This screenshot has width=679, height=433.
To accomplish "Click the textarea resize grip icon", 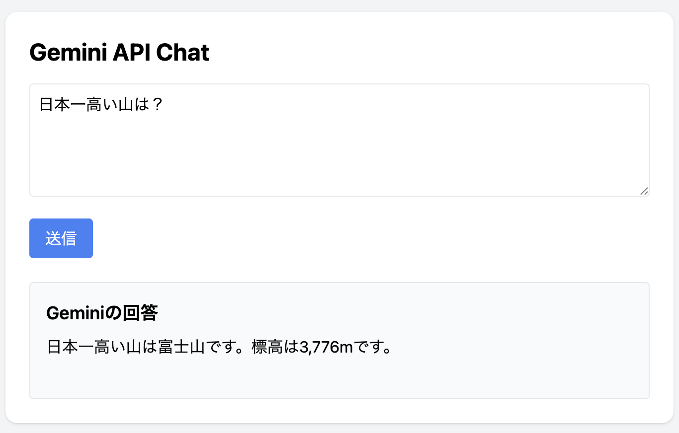I will 644,191.
